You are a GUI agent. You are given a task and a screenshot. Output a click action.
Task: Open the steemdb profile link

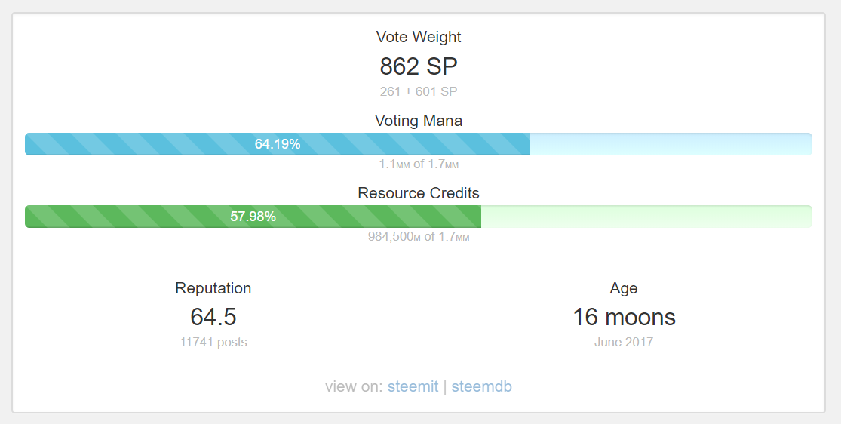482,386
